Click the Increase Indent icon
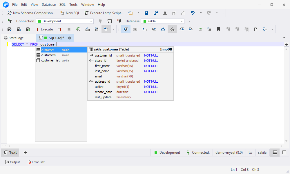 (191, 29)
